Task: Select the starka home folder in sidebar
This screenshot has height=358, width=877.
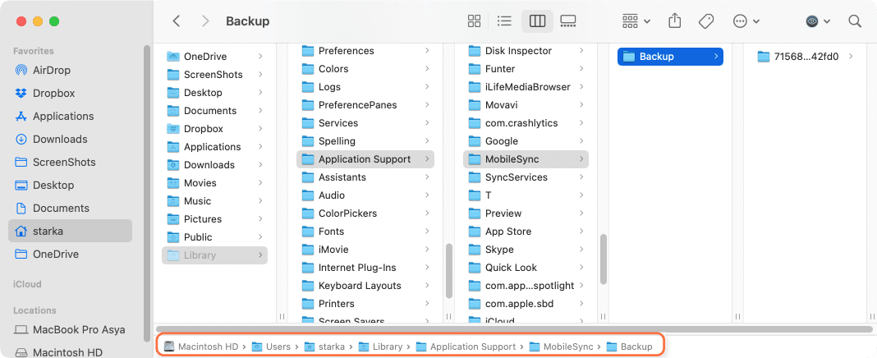Action: pos(70,231)
